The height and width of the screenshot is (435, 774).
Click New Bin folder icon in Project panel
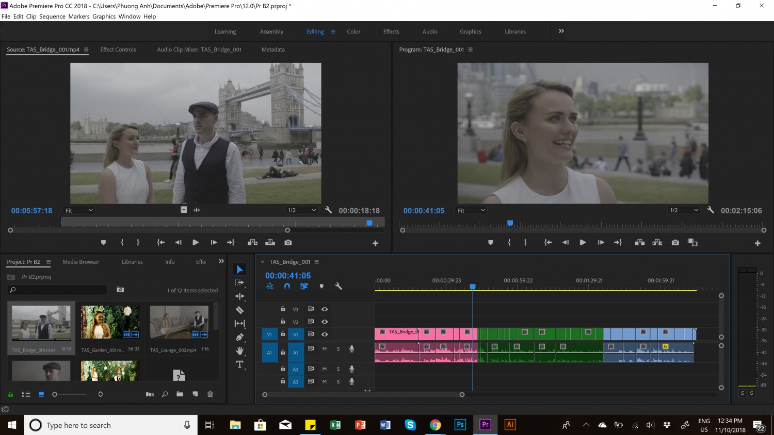[x=180, y=394]
